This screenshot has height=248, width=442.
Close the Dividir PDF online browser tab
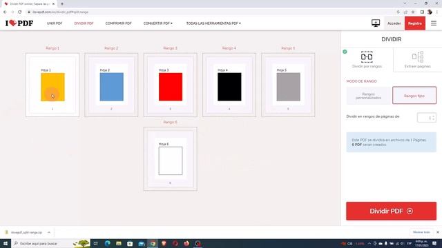53,4
